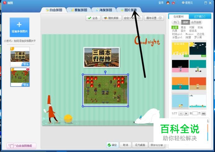215x152 pixels.
Task: Click the 登录 login link
Action: (161, 3)
